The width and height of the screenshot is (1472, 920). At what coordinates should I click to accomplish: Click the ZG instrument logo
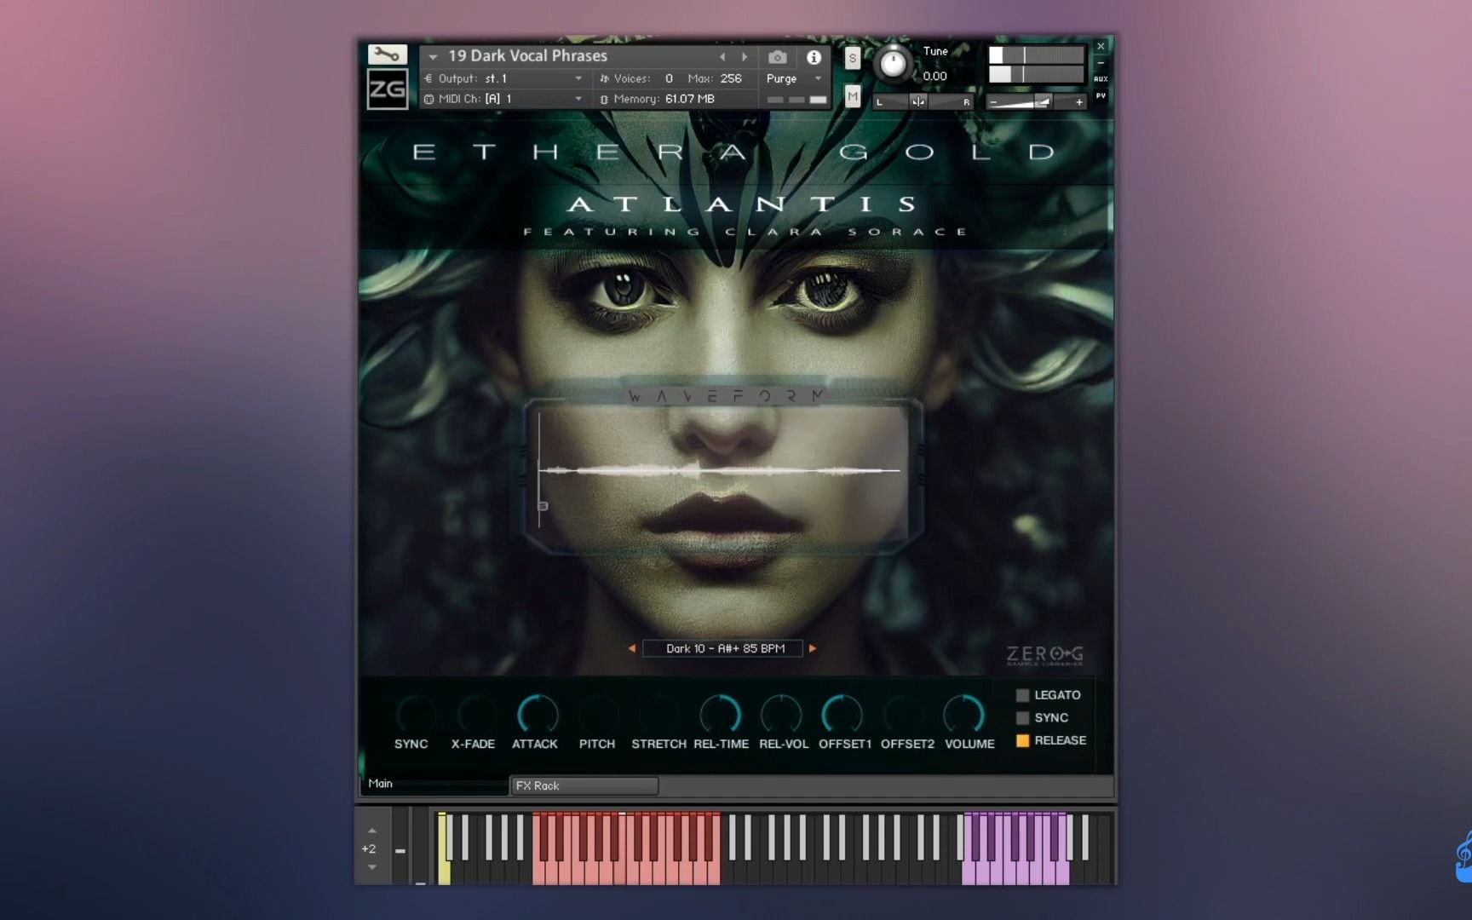(x=387, y=89)
